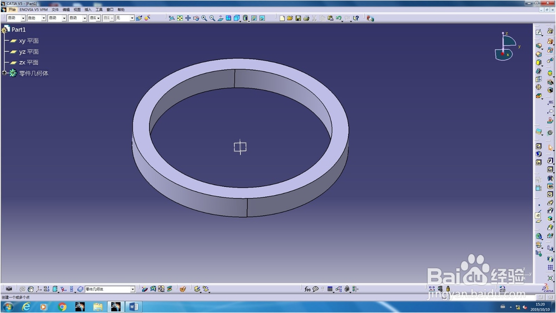Select Part1 root in specification tree
The width and height of the screenshot is (556, 313).
pos(18,30)
